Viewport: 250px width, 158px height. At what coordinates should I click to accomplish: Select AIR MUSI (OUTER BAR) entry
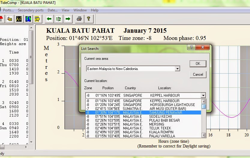[x=143, y=109]
